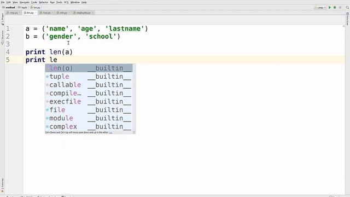Select callable autocomplete suggestion
Viewport: 350px width, 197px height.
tap(89, 85)
